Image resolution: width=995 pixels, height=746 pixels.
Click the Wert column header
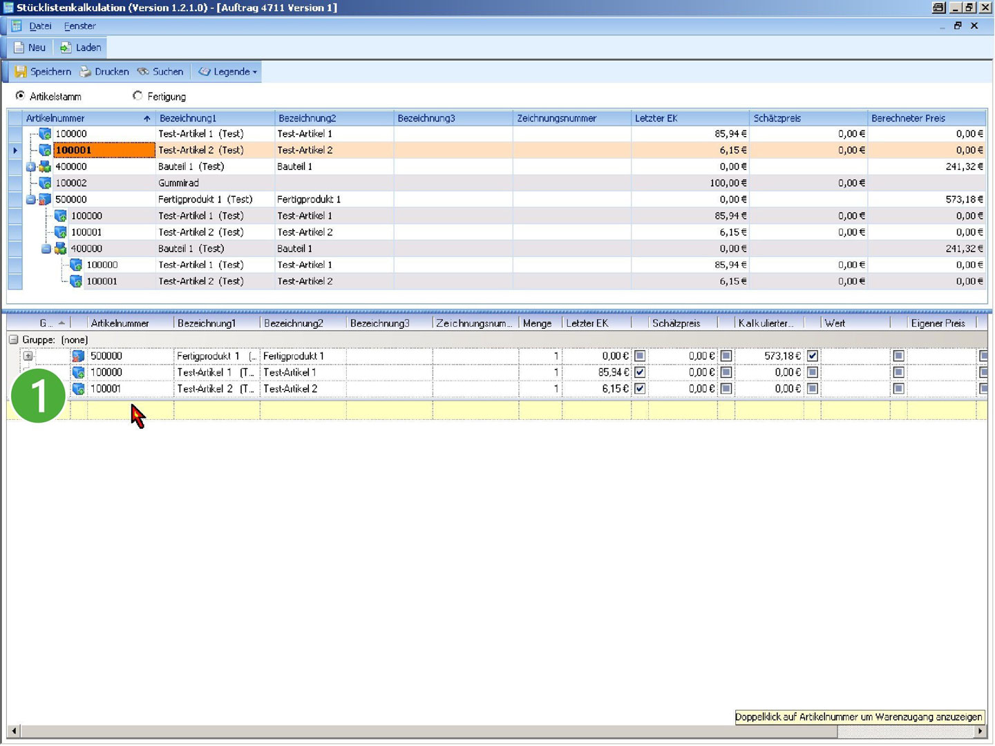(855, 323)
